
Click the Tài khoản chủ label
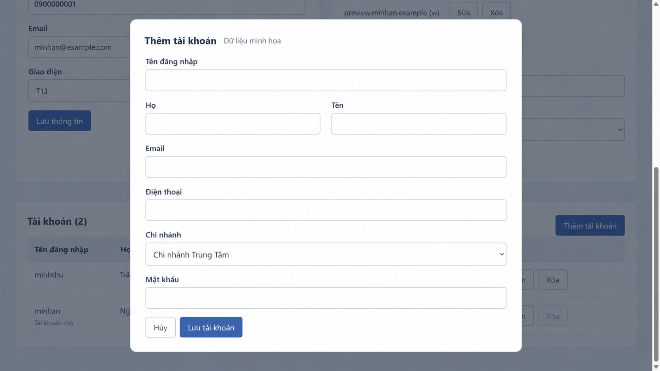[x=54, y=323]
